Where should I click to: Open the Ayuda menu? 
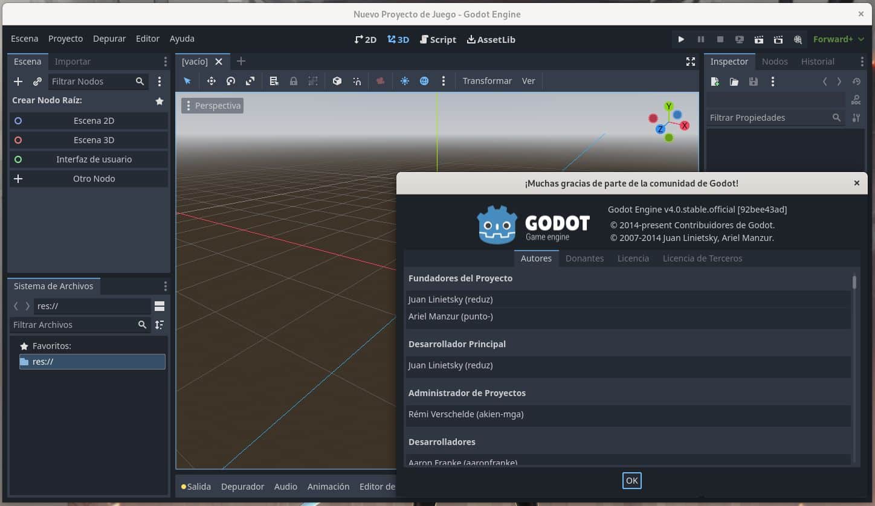pos(182,39)
